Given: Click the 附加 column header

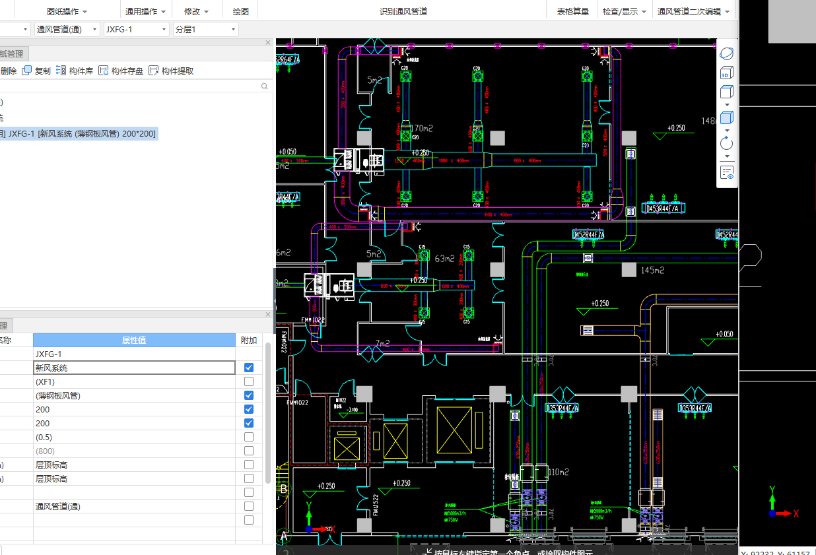Looking at the screenshot, I should point(249,340).
